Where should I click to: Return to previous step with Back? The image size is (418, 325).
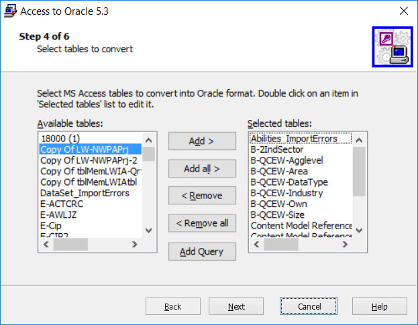pos(172,306)
